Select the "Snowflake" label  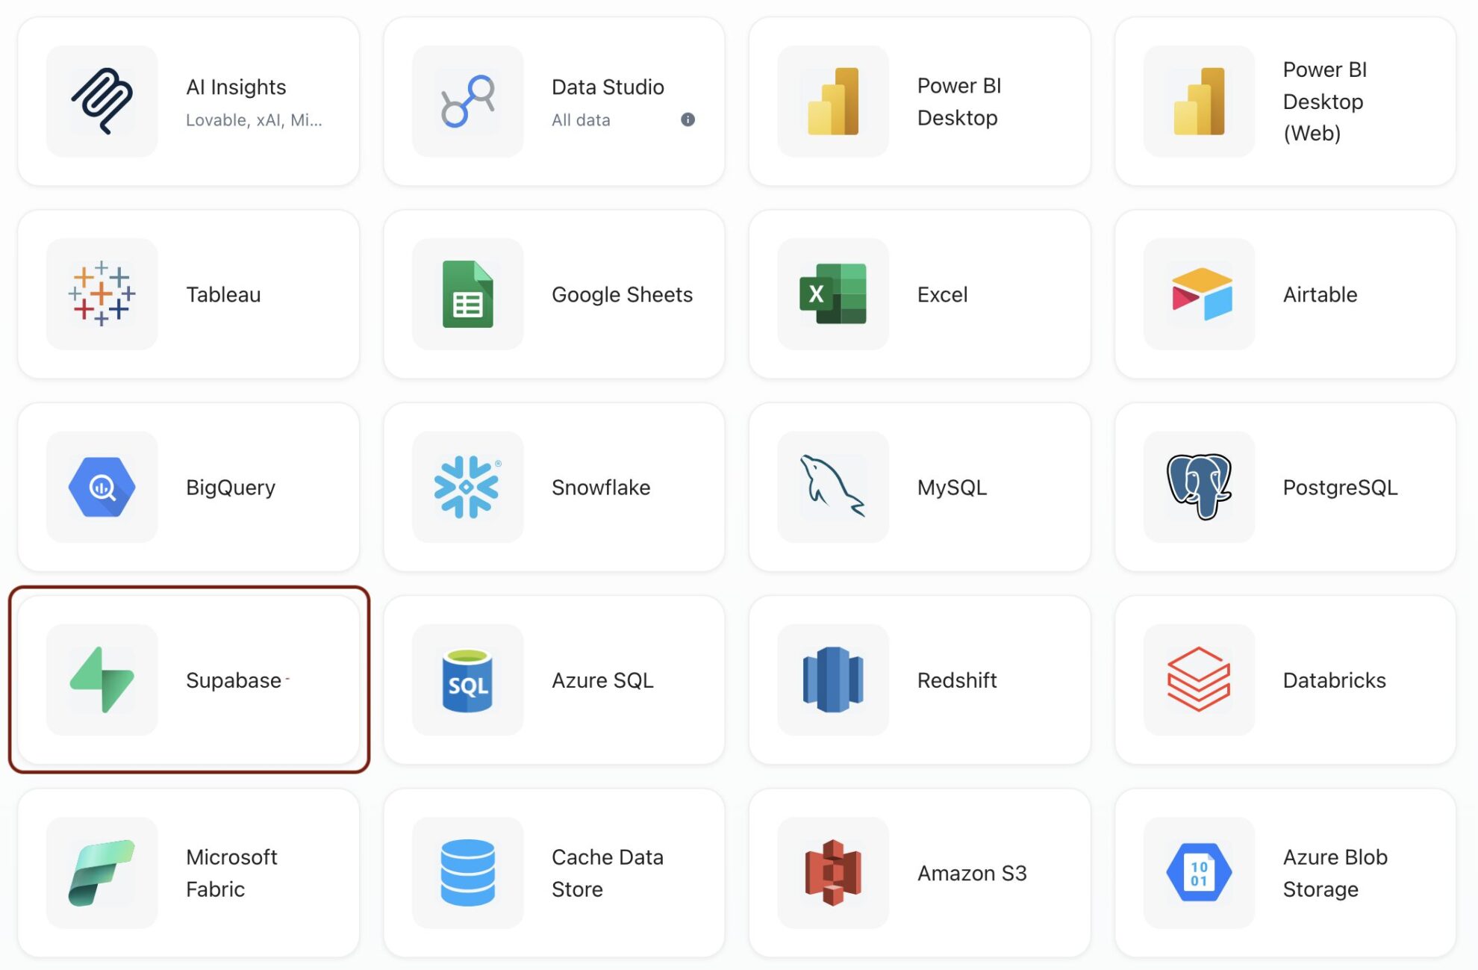[601, 488]
